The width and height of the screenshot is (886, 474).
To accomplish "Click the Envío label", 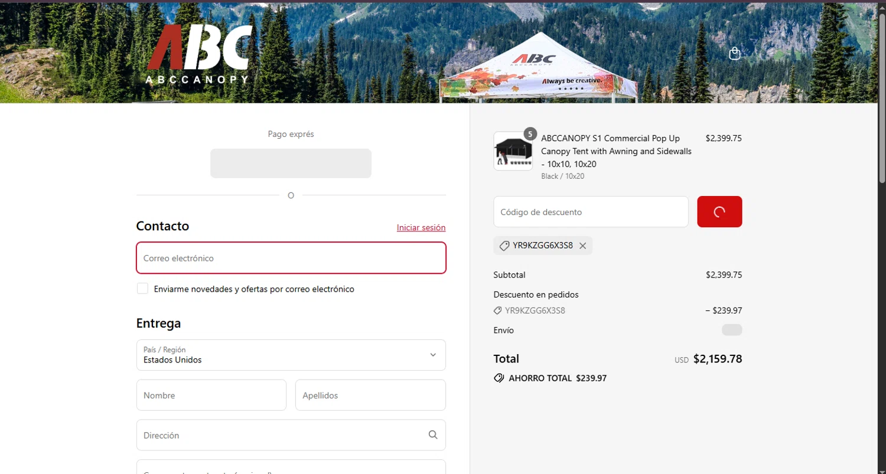I will click(504, 331).
